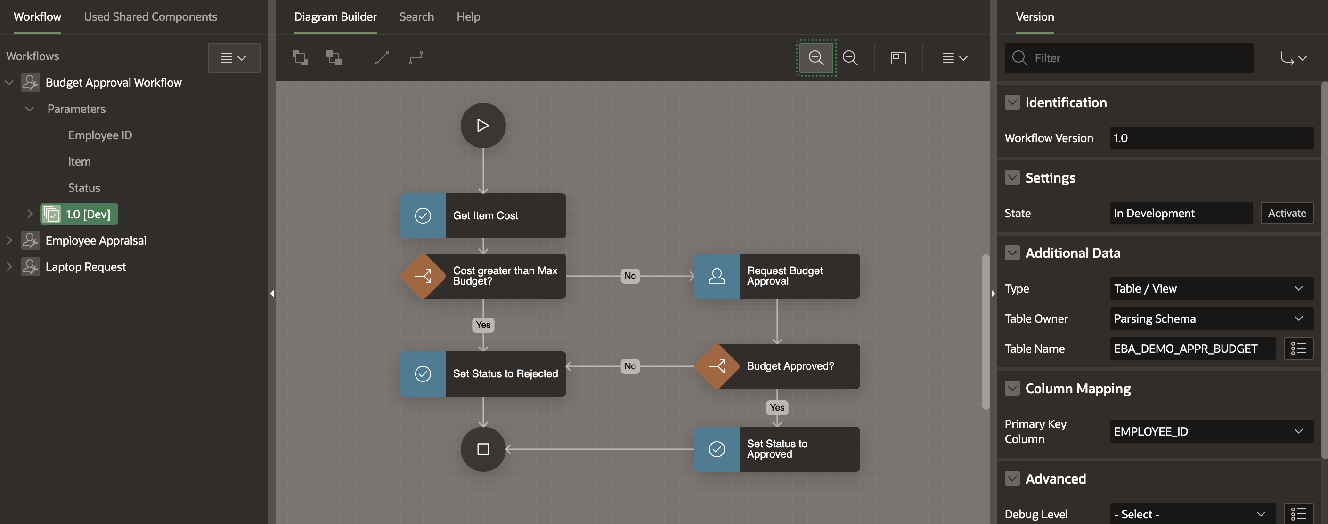Select the straight diagonal connector tool
Image resolution: width=1328 pixels, height=524 pixels.
382,58
